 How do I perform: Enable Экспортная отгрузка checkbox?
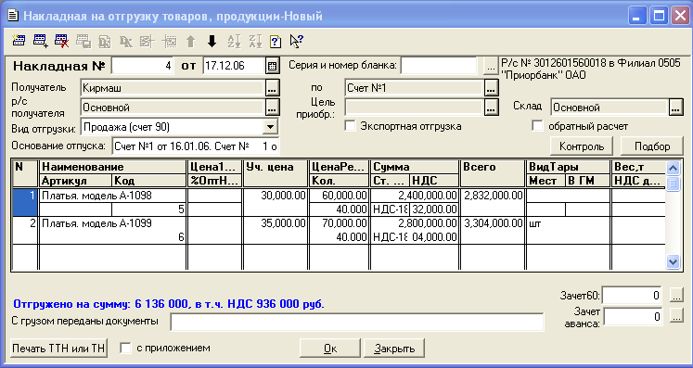(350, 126)
